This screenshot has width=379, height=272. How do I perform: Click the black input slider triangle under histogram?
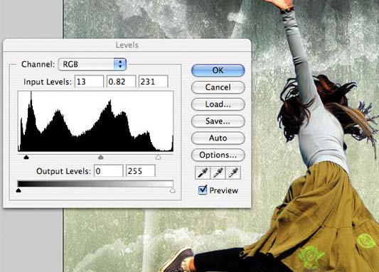[x=26, y=158]
